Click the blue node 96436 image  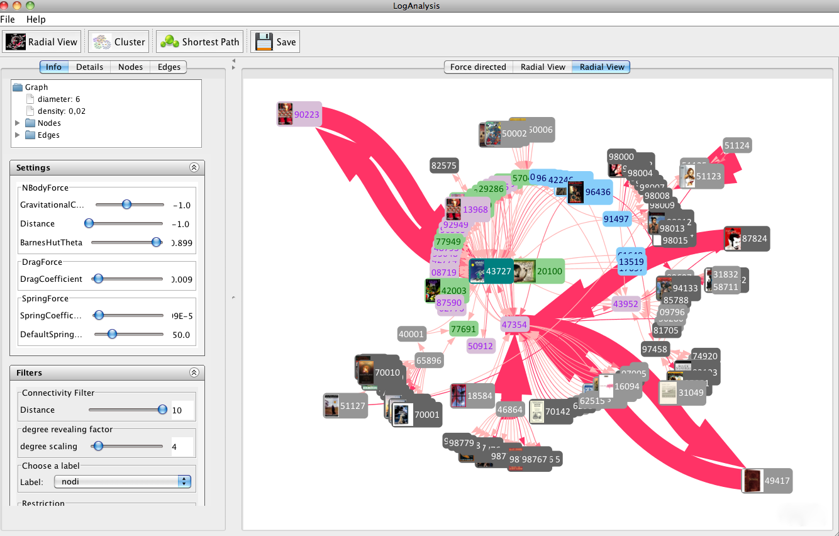(x=575, y=192)
